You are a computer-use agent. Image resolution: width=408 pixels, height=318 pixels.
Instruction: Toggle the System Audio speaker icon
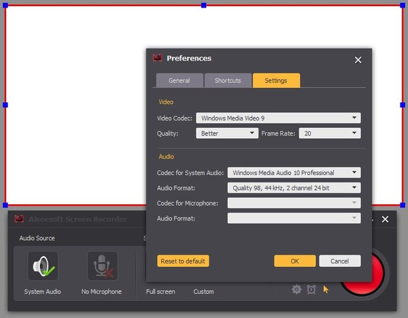point(42,266)
